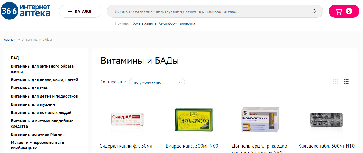Screen dimensions: 363x153
Task: Click Кальцекс tablets product image
Action: pyautogui.click(x=326, y=119)
